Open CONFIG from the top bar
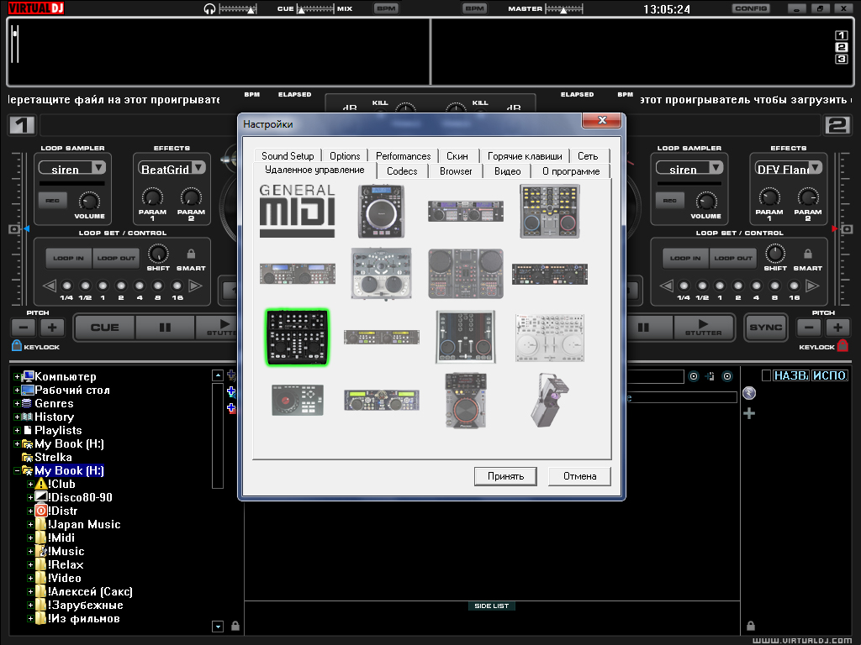This screenshot has height=645, width=861. tap(751, 8)
